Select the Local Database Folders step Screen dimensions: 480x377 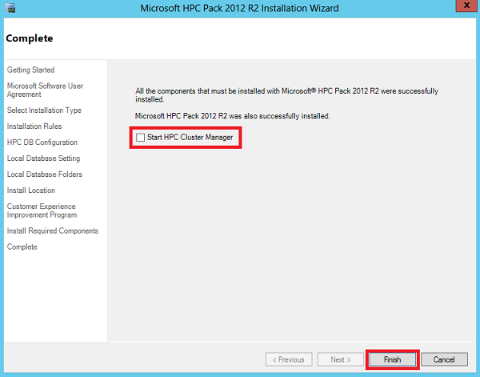click(x=45, y=174)
